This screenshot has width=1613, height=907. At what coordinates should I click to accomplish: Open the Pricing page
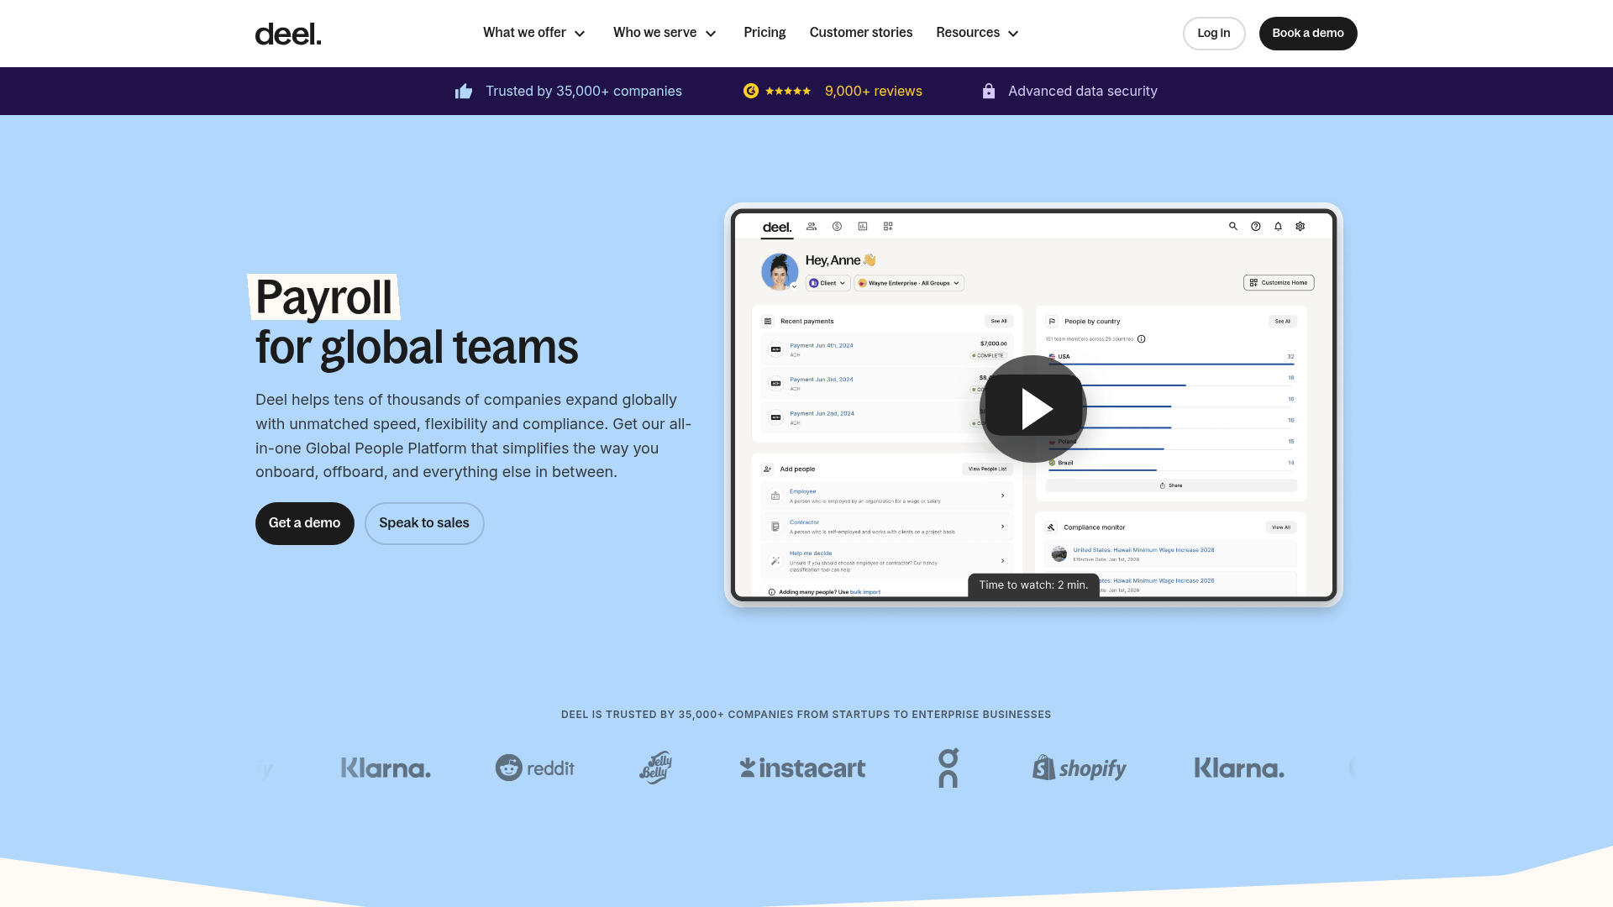(x=764, y=33)
